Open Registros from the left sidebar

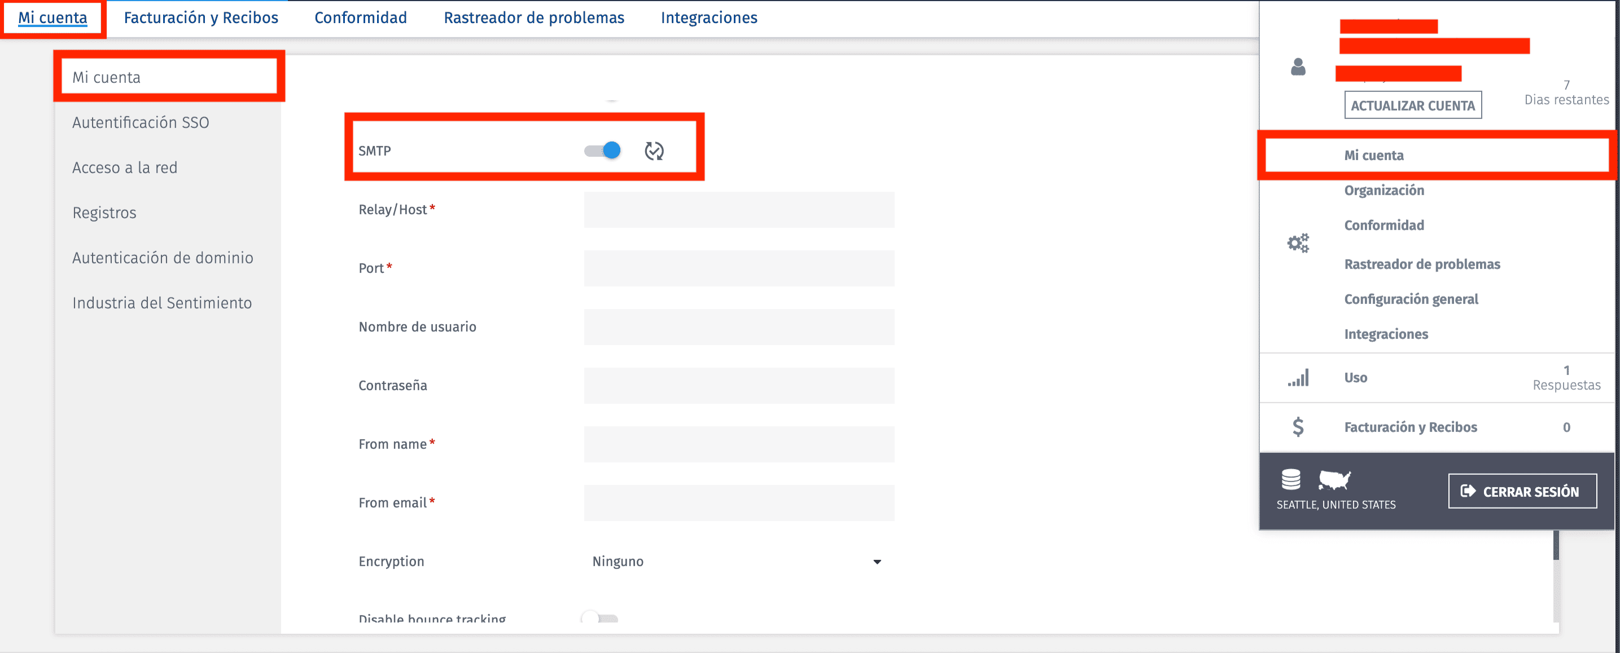pos(104,213)
